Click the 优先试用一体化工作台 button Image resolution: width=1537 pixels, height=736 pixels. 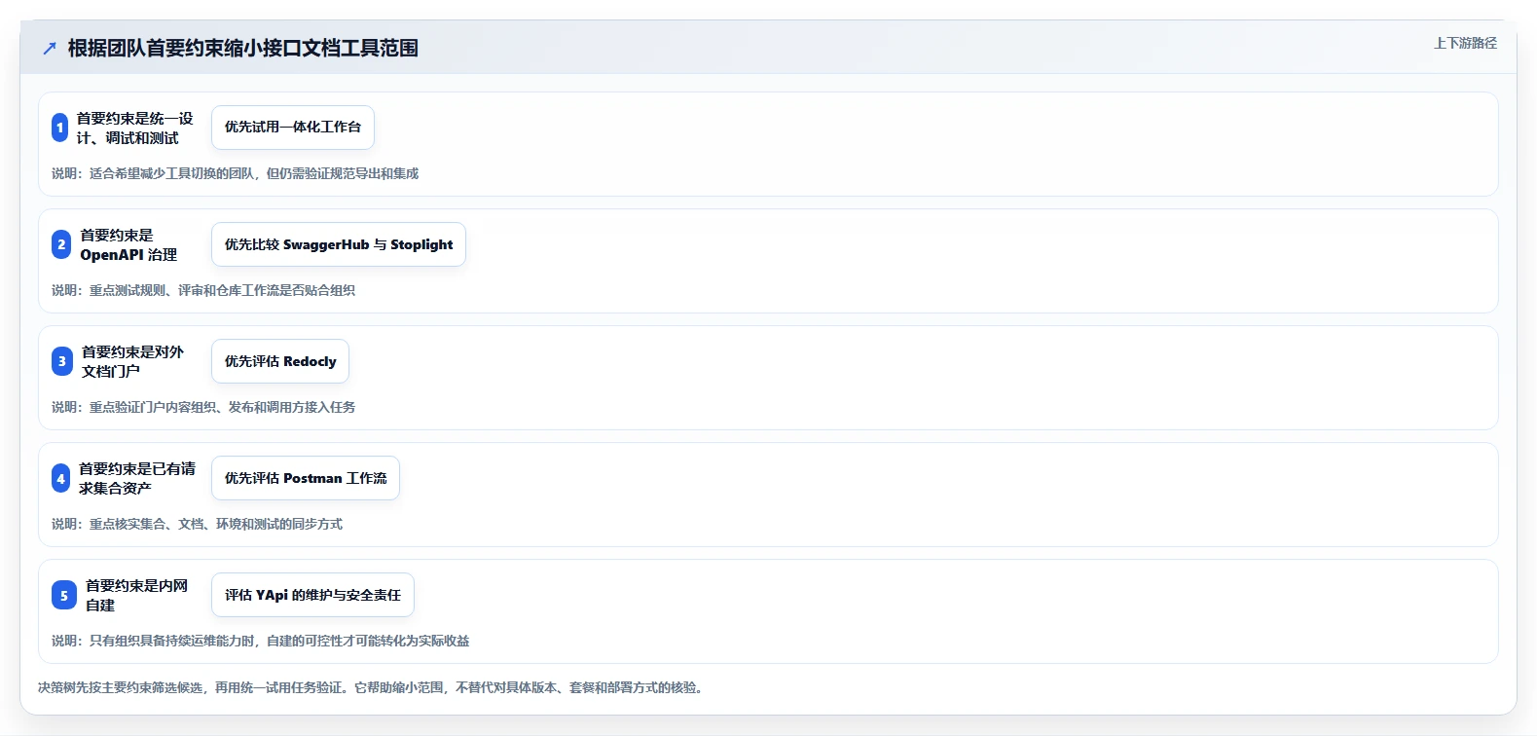[x=293, y=128]
